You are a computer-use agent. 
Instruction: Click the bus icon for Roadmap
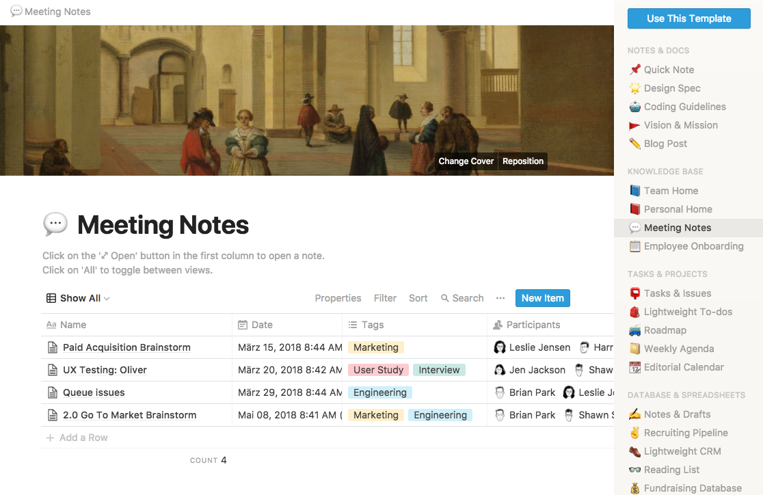coord(634,330)
